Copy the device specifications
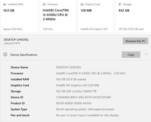 pyautogui.click(x=131, y=55)
